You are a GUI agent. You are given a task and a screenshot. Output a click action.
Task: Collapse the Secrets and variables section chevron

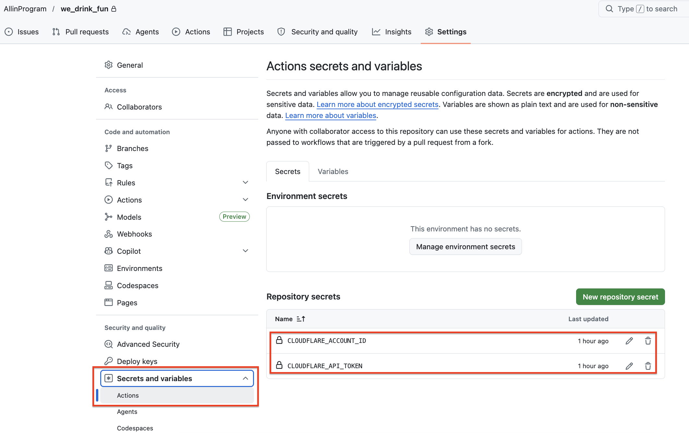246,379
